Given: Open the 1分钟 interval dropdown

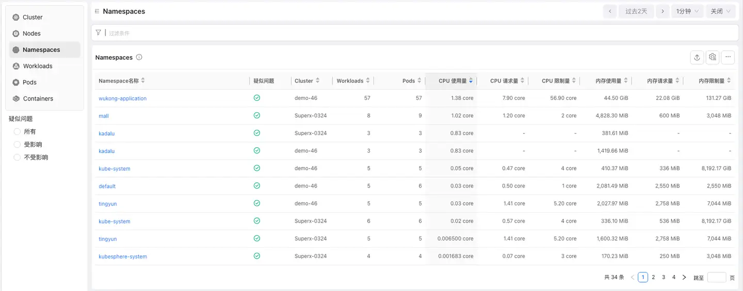Looking at the screenshot, I should coord(687,11).
